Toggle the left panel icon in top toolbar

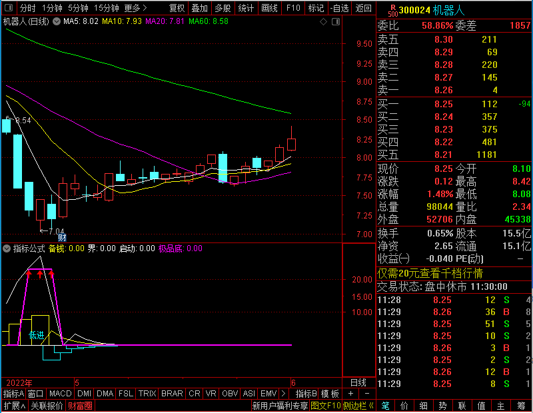point(9,7)
